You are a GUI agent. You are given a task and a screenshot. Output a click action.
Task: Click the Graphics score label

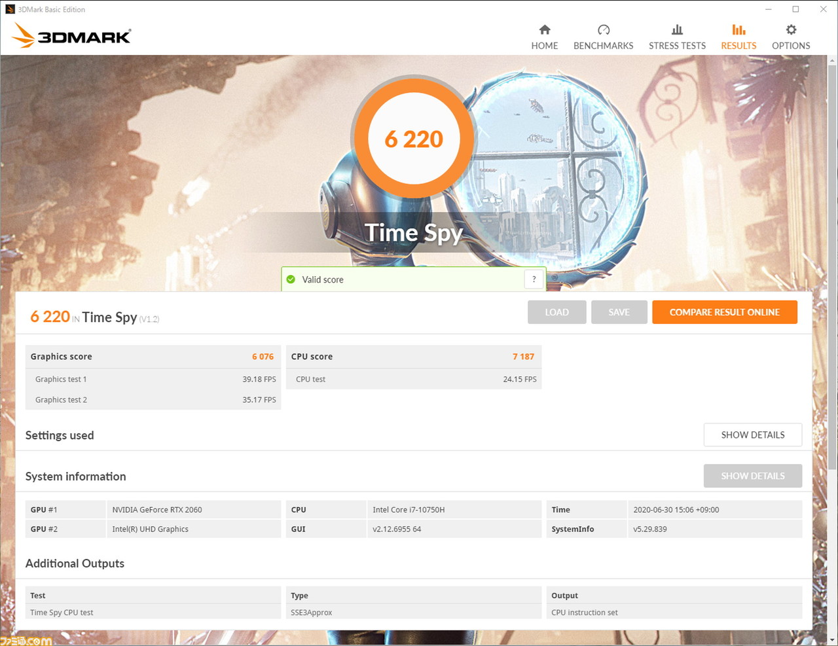point(61,357)
